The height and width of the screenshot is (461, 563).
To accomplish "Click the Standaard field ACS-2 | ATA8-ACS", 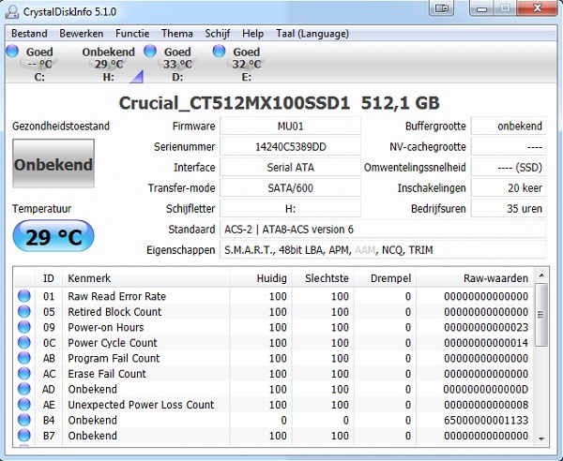I will click(383, 230).
